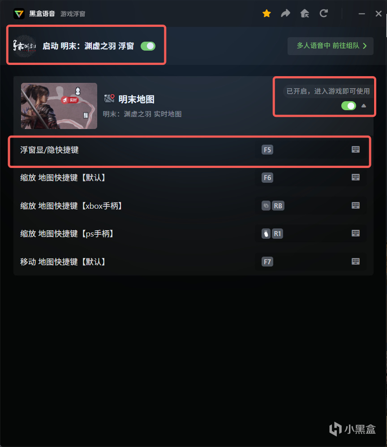Click keyboard icon in the ps手柄 row
Viewport: 387px width, 447px height.
pos(355,233)
